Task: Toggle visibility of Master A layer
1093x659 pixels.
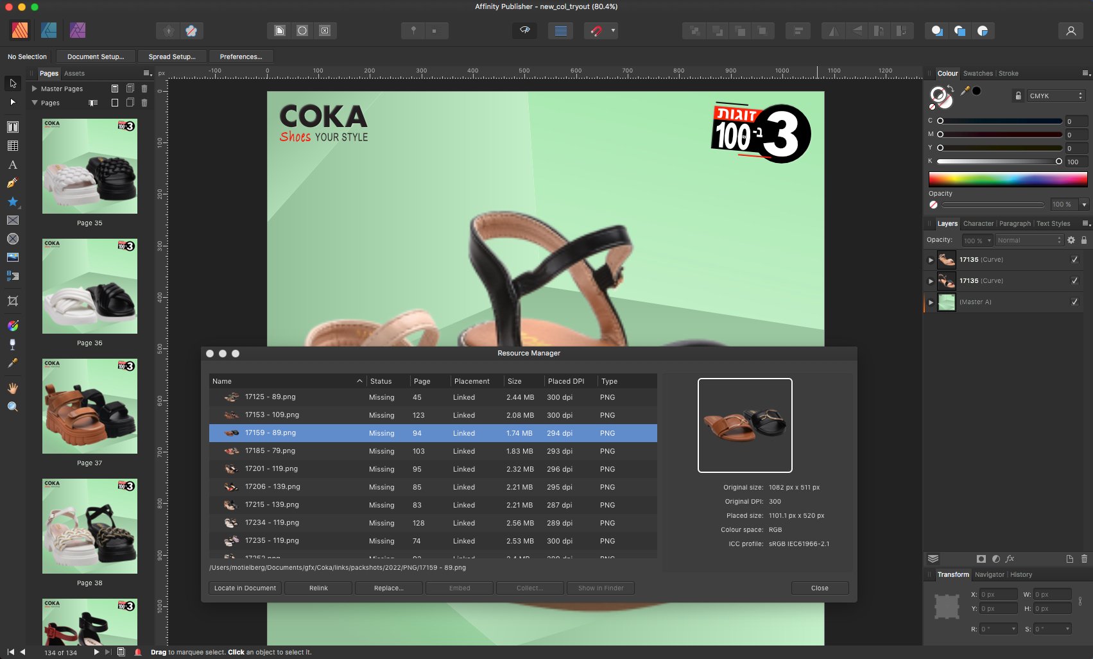Action: click(1074, 302)
